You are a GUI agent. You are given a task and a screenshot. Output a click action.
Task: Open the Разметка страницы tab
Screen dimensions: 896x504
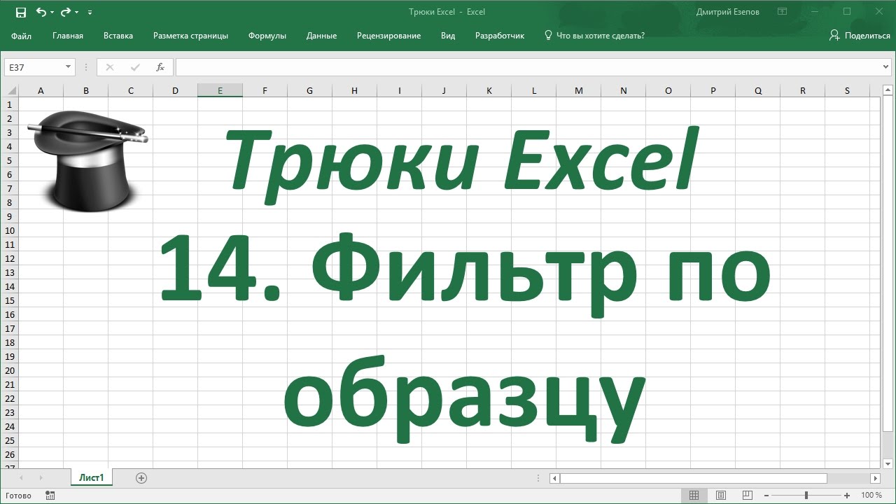coord(190,36)
